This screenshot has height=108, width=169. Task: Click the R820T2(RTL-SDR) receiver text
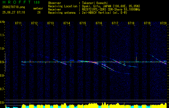coord(111,9)
